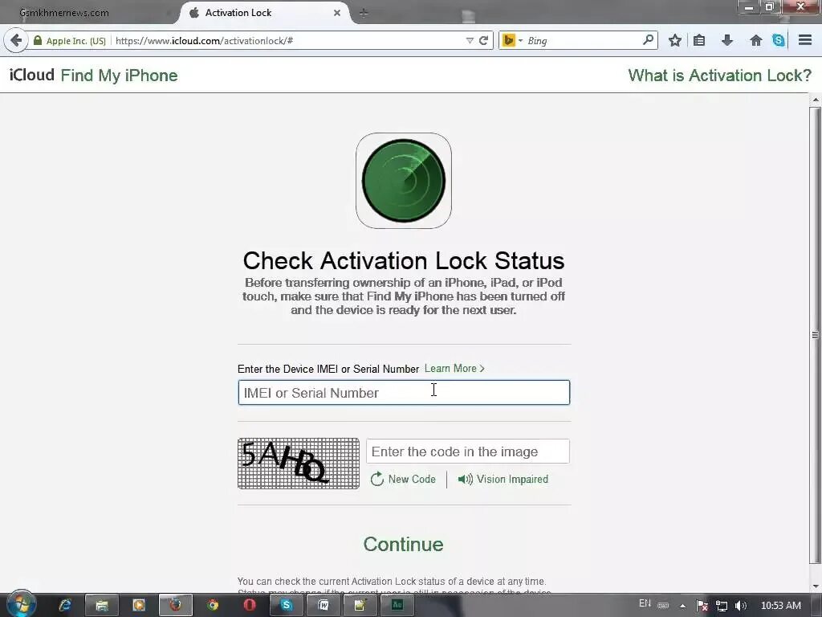Focus the captcha code input field

468,452
